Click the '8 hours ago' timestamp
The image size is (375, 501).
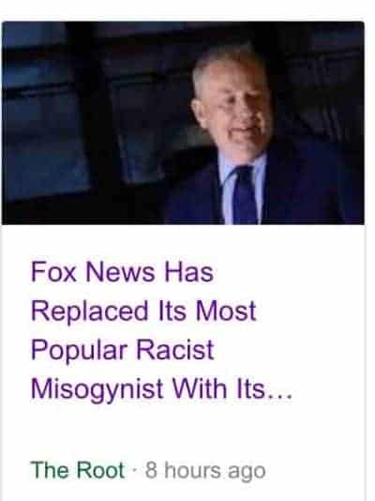[x=205, y=471]
